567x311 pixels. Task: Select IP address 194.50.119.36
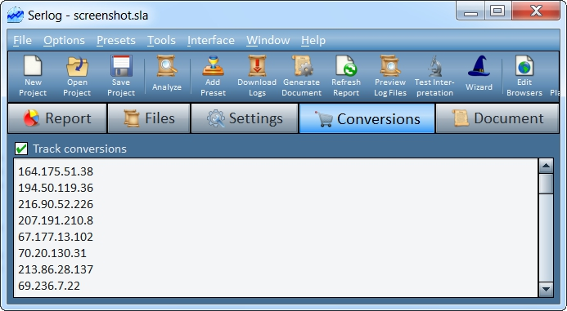56,188
